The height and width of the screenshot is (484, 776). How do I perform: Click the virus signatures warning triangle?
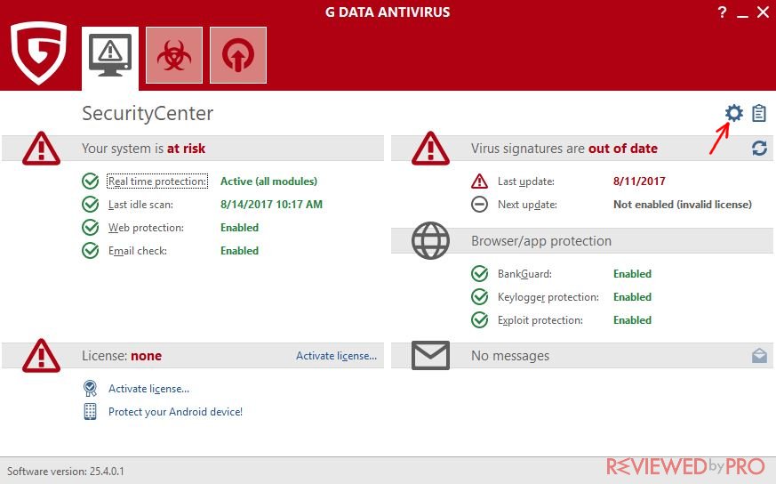click(430, 148)
